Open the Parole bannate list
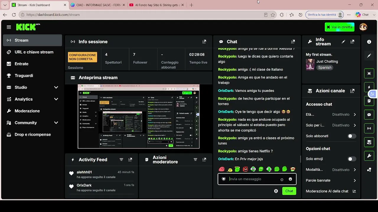This screenshot has width=378, height=212. [x=331, y=180]
